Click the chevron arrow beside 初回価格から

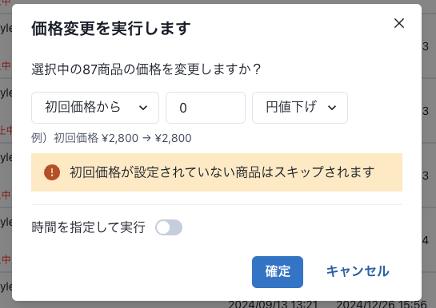[143, 108]
